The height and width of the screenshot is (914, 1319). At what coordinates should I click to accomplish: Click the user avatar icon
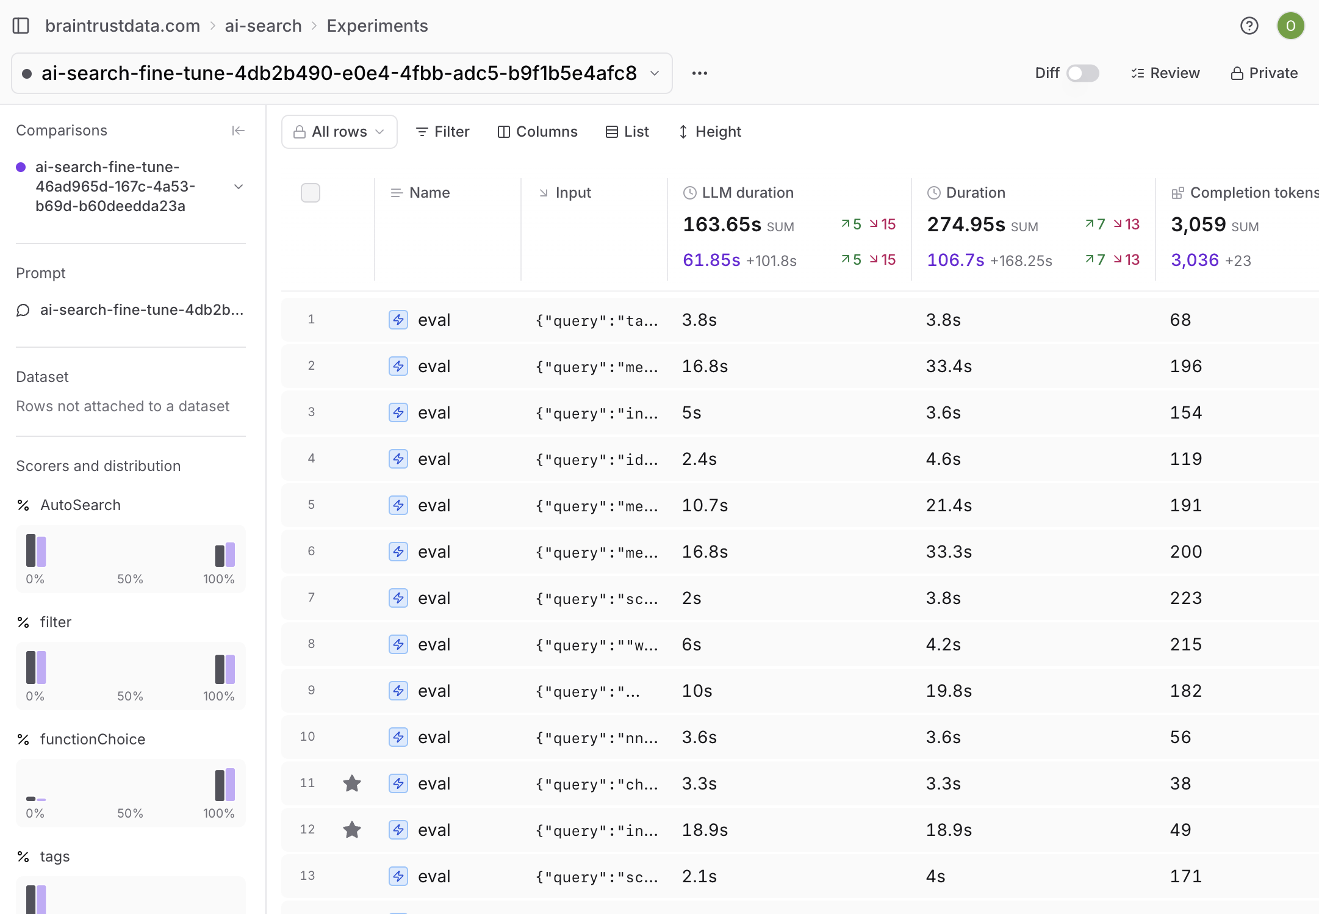pos(1290,26)
